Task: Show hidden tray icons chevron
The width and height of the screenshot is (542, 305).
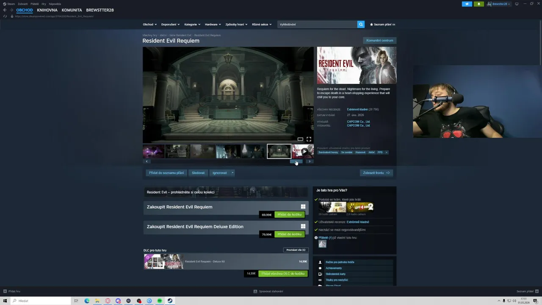Action: pos(498,301)
